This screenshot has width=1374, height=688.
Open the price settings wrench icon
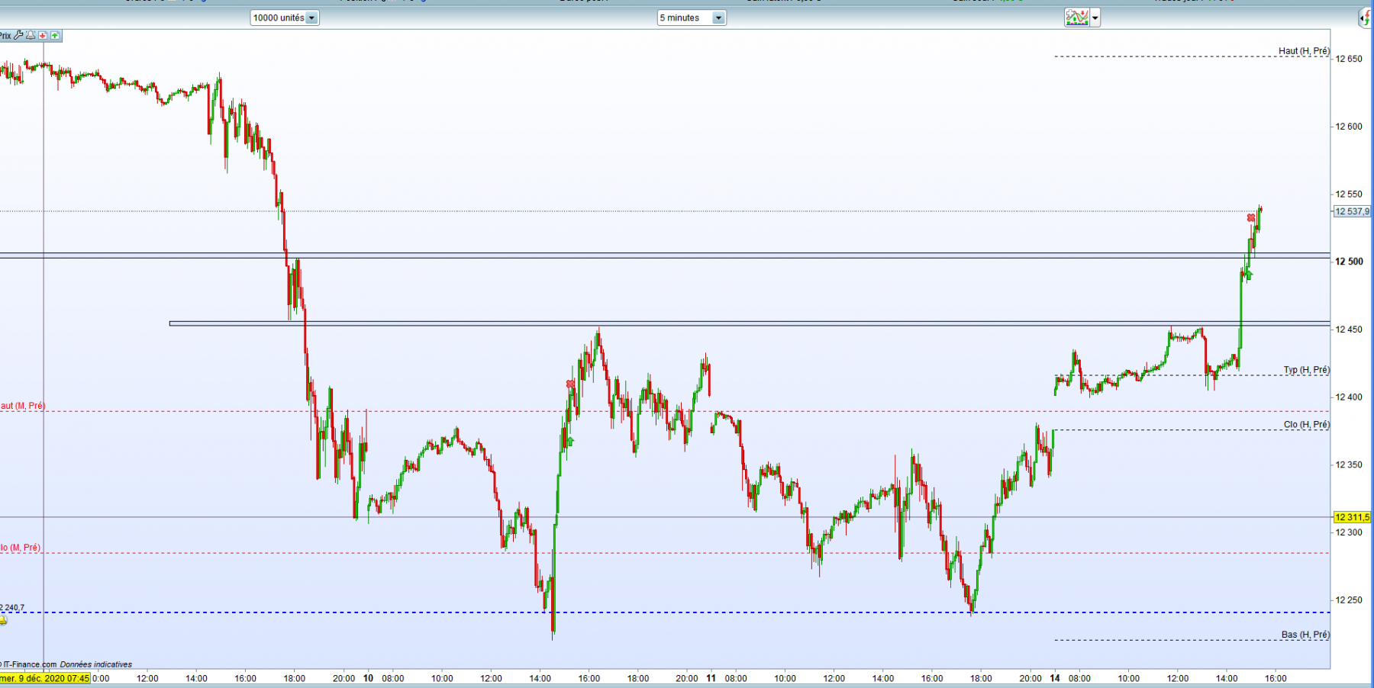[x=19, y=35]
